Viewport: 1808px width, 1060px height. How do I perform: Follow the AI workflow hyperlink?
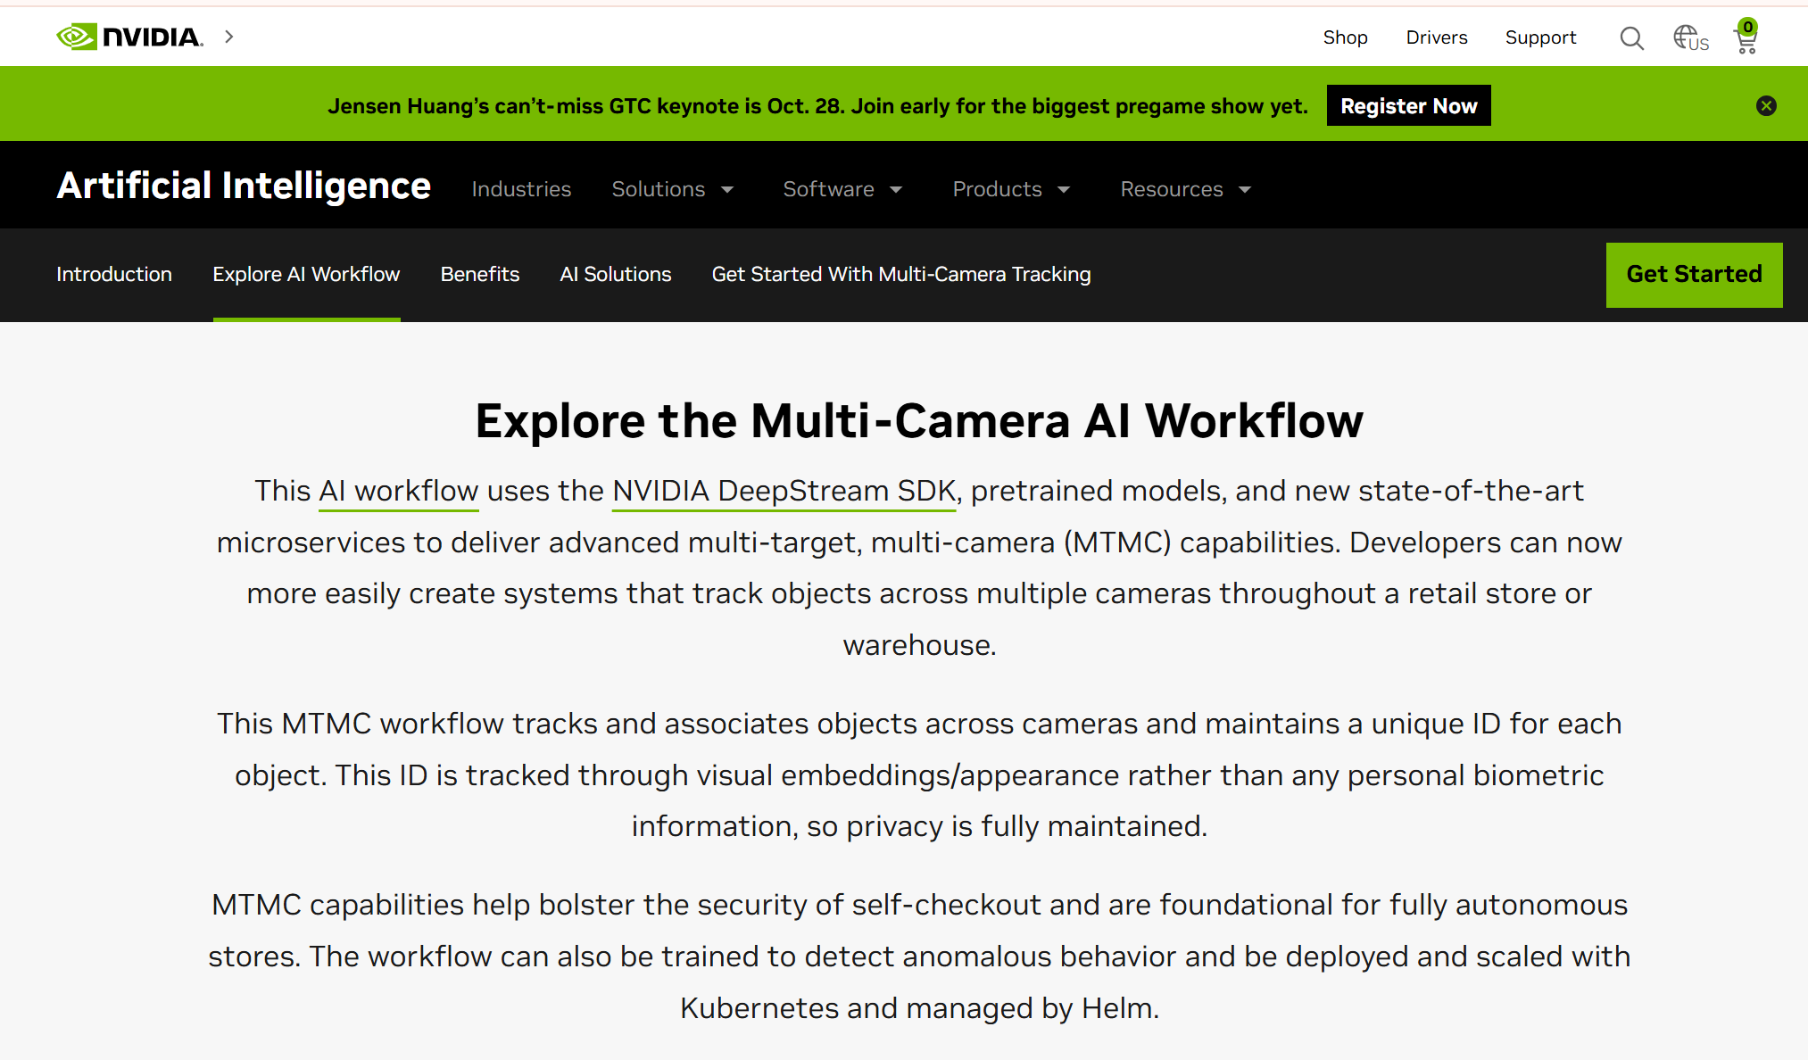coord(398,491)
